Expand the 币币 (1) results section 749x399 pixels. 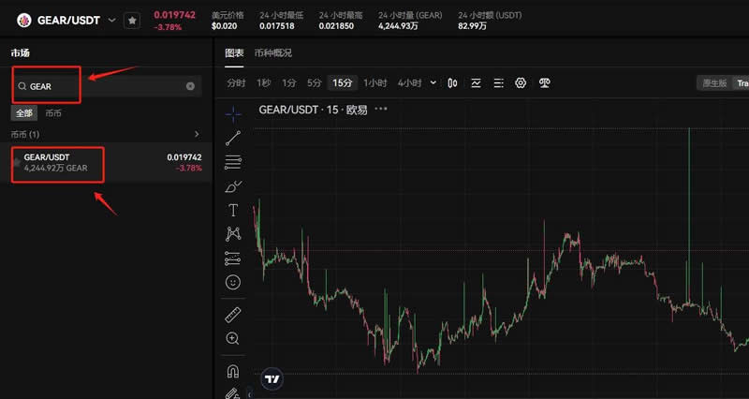point(196,134)
